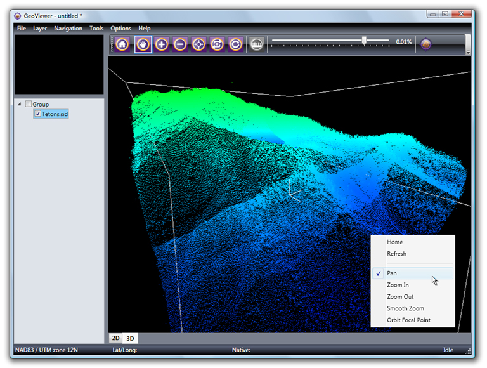The width and height of the screenshot is (487, 368).
Task: Choose Zoom Out in context menu
Action: (413, 297)
